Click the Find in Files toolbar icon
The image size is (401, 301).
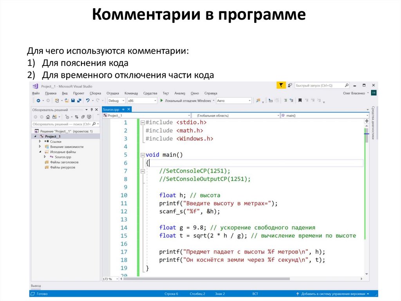pyautogui.click(x=258, y=100)
